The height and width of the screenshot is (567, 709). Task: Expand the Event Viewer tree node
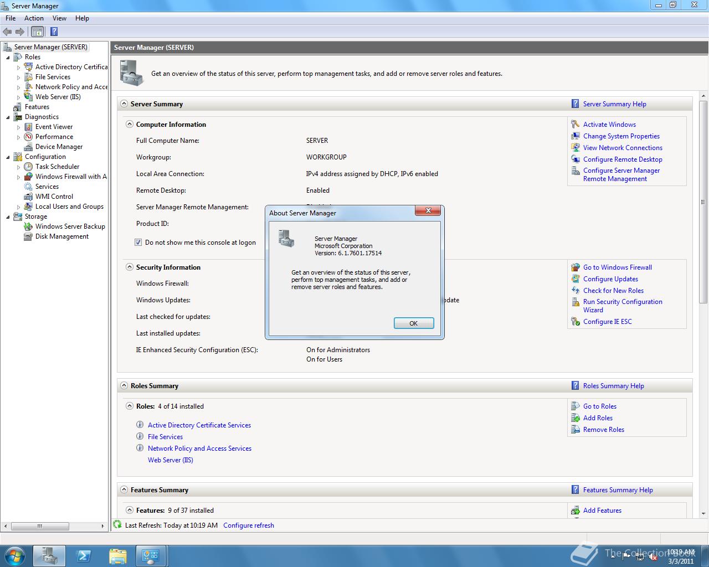pos(18,127)
